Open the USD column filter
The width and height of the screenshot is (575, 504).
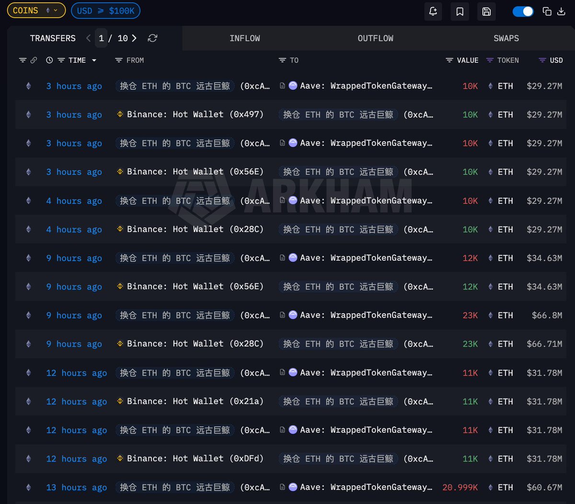tap(542, 60)
